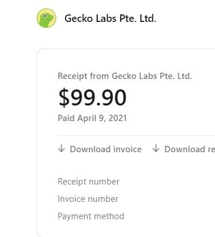215x237 pixels.
Task: Click the word Download before the receipt link
Action: point(184,149)
